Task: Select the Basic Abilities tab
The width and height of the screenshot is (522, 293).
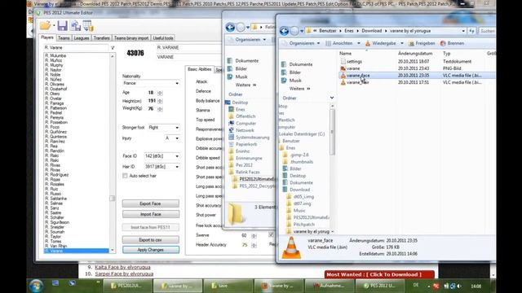Action: click(199, 69)
